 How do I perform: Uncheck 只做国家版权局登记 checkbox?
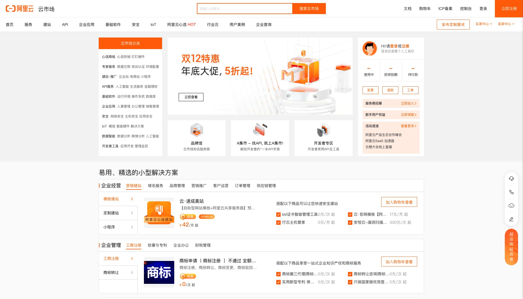point(350,282)
